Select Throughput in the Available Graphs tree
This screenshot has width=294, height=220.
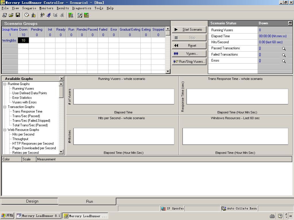(20, 139)
